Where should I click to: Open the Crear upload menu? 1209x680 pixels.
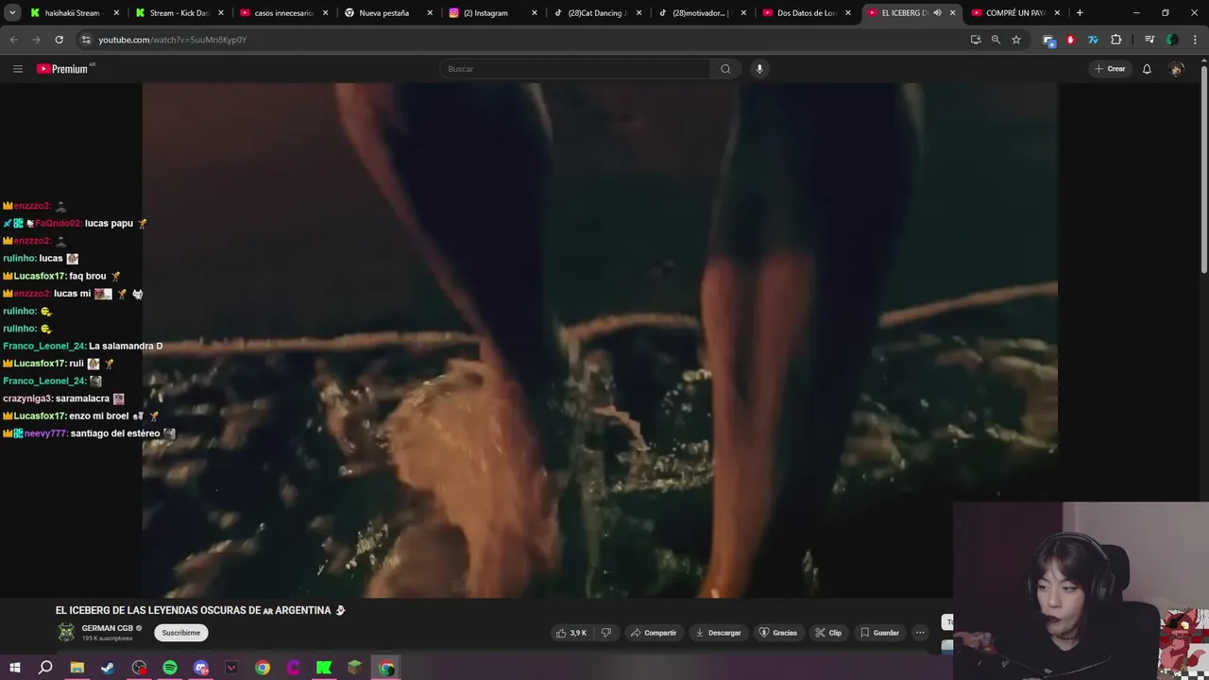[1110, 69]
